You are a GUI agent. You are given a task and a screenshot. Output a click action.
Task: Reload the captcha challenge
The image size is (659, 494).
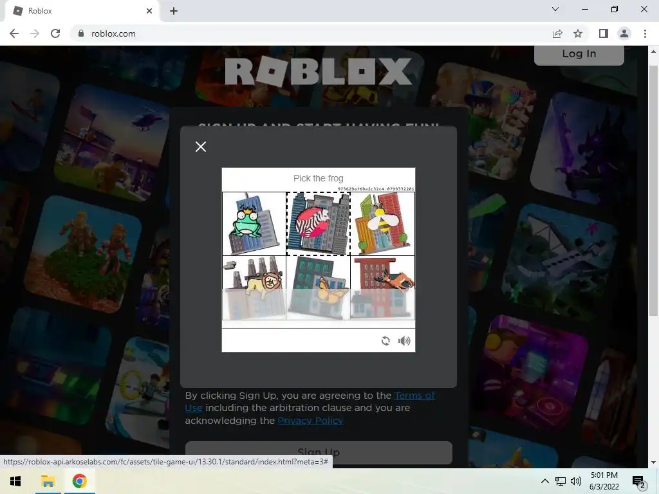(385, 341)
